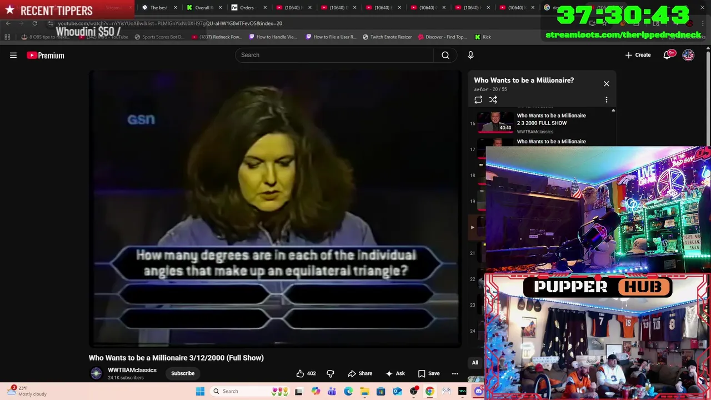The width and height of the screenshot is (711, 400).
Task: Start voice search with microphone icon
Action: (x=470, y=55)
